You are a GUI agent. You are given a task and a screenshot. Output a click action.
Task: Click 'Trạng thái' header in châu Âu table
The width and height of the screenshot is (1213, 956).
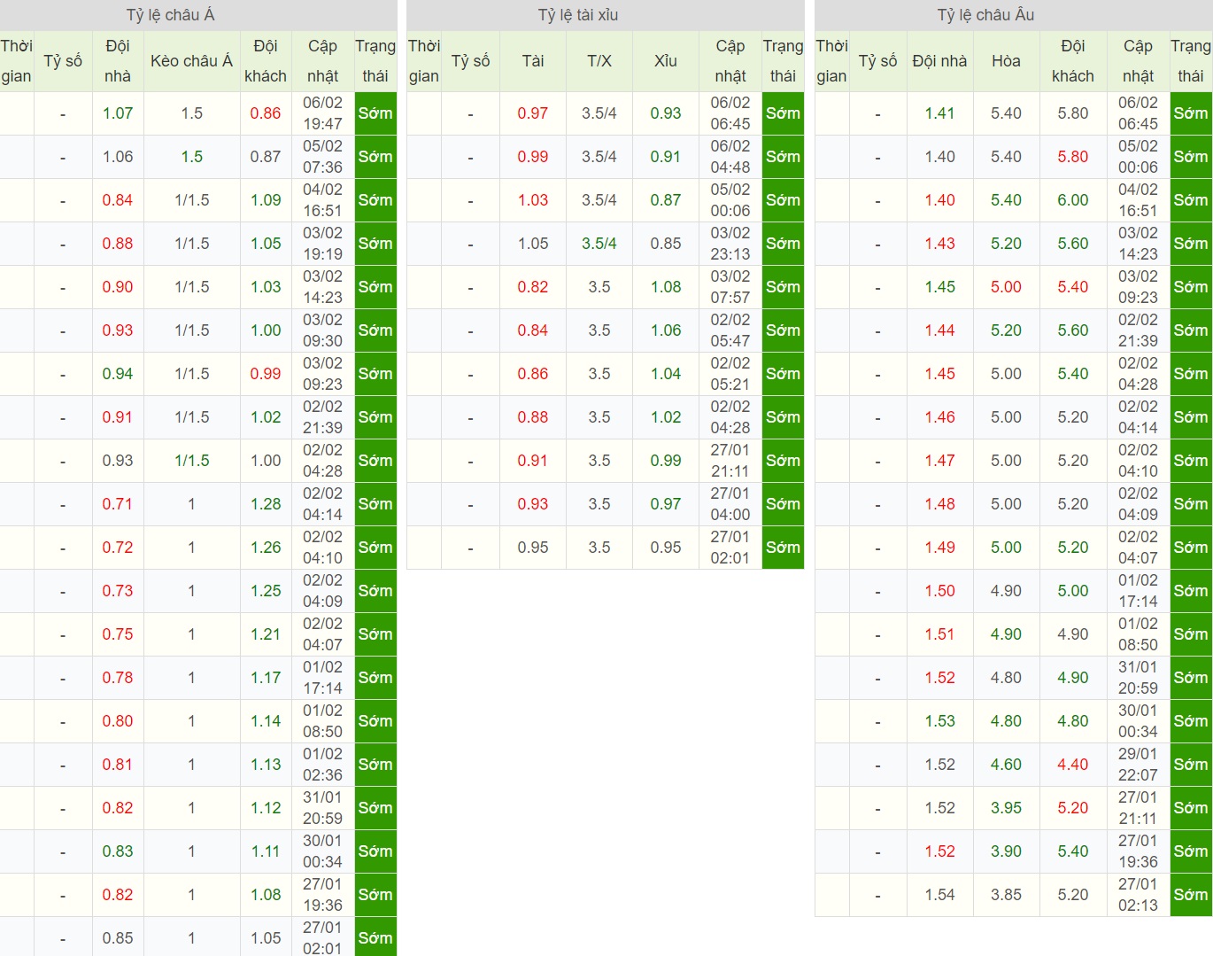1191,61
